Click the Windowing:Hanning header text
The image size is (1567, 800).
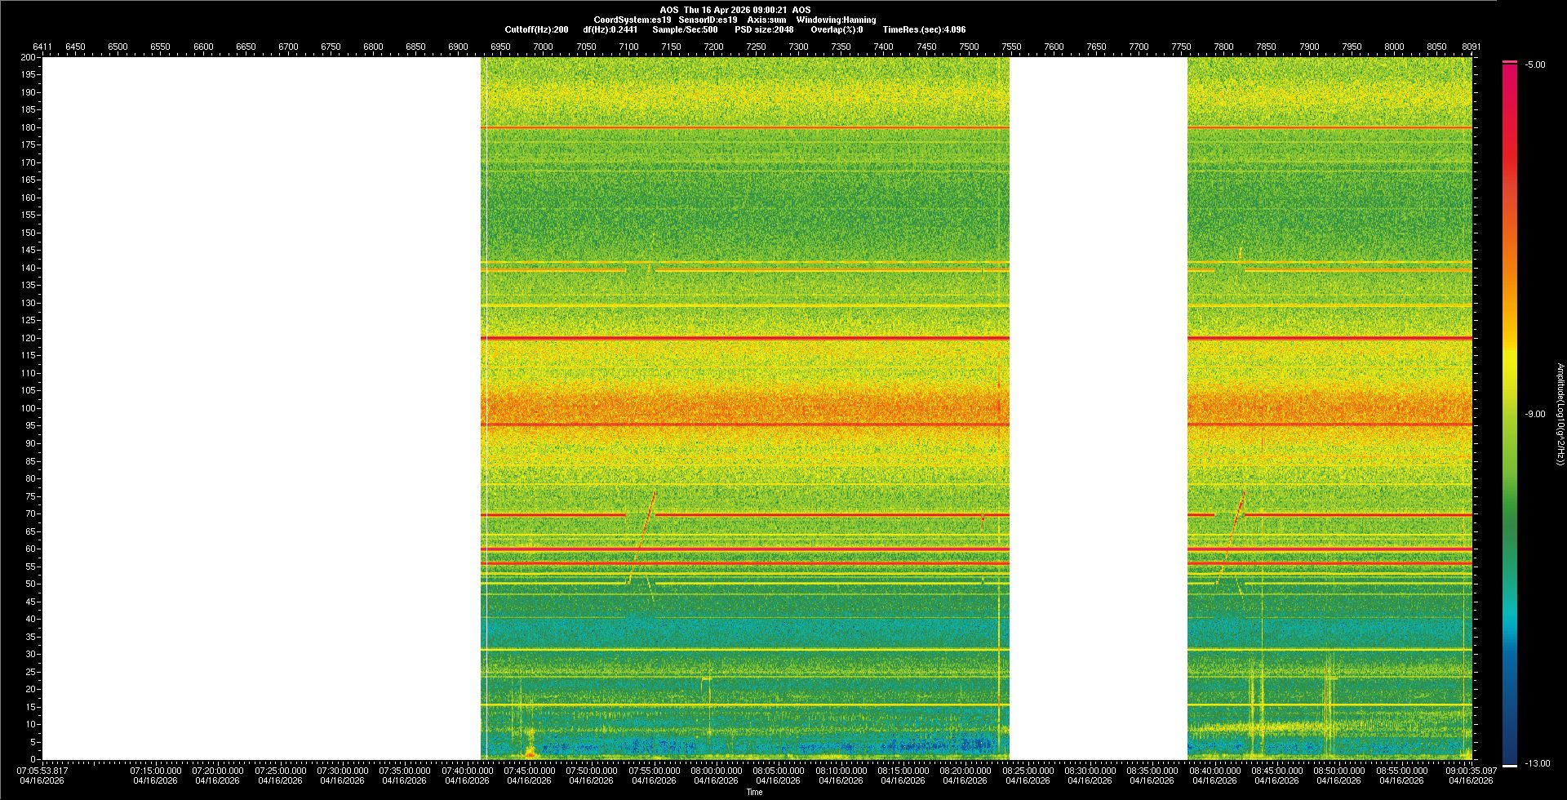pos(836,20)
